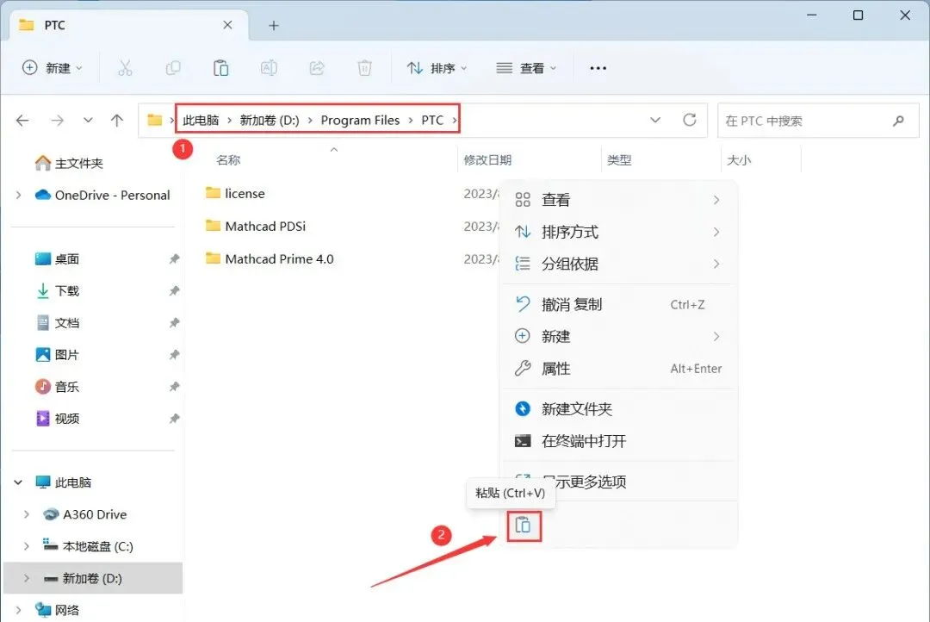Select the Mathcad Prime 4.0 folder

270,258
